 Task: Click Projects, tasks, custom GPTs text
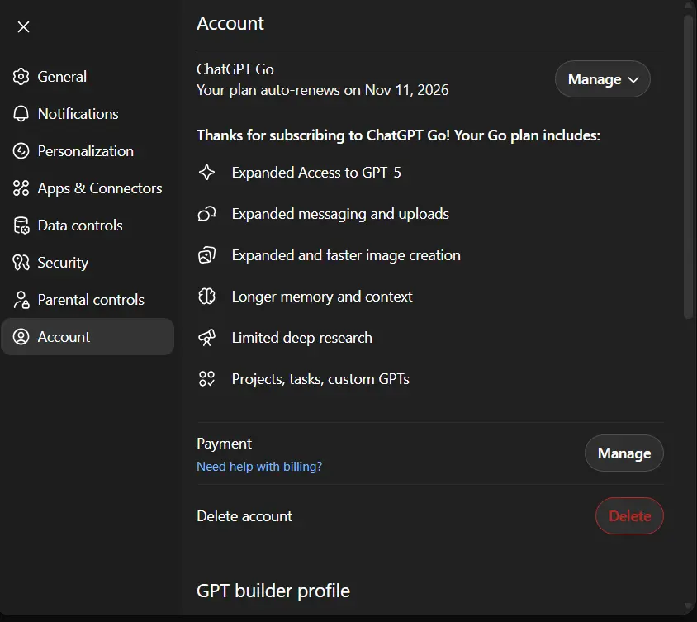click(x=320, y=379)
